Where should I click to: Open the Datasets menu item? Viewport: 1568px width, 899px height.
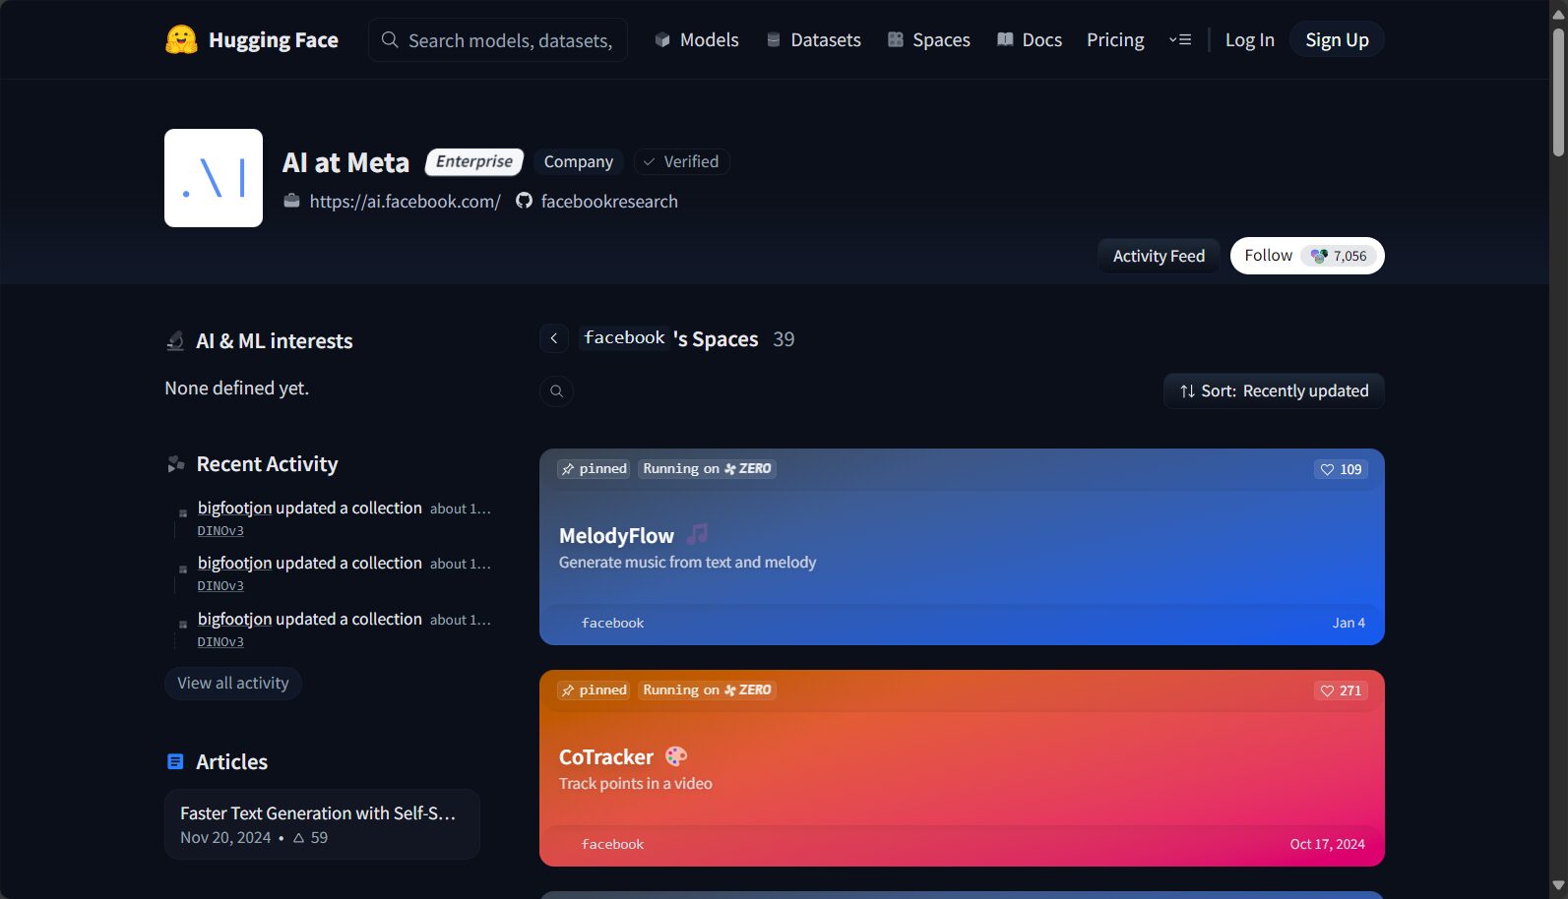(x=813, y=40)
